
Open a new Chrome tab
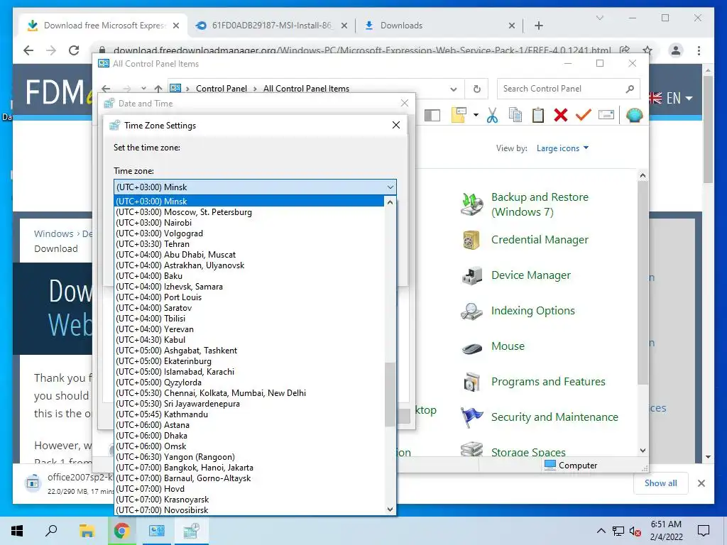(x=539, y=26)
